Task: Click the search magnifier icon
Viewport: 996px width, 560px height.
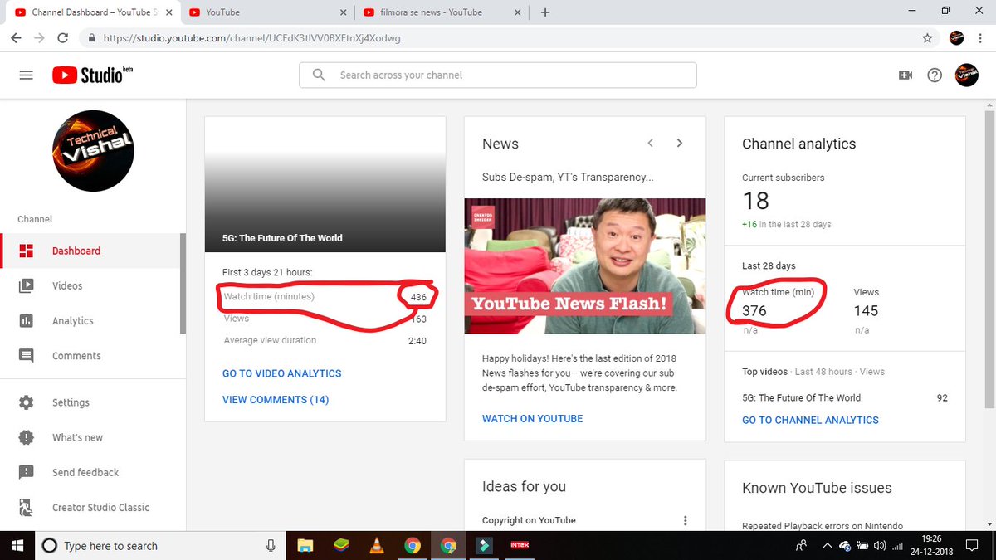Action: (319, 75)
